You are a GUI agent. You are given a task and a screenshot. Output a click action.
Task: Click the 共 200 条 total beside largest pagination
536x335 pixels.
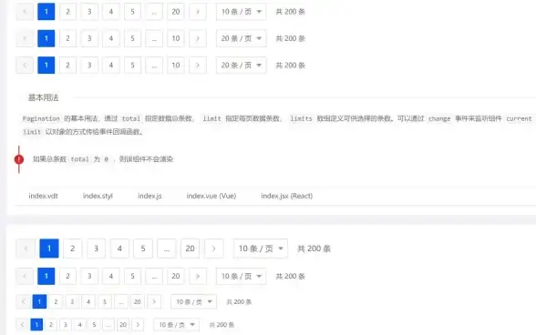click(314, 249)
